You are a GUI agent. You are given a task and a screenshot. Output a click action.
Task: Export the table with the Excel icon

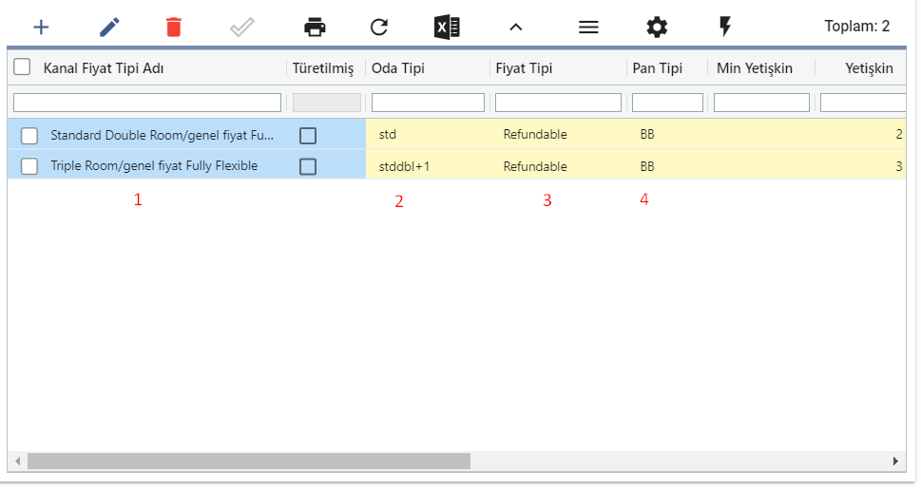click(447, 27)
